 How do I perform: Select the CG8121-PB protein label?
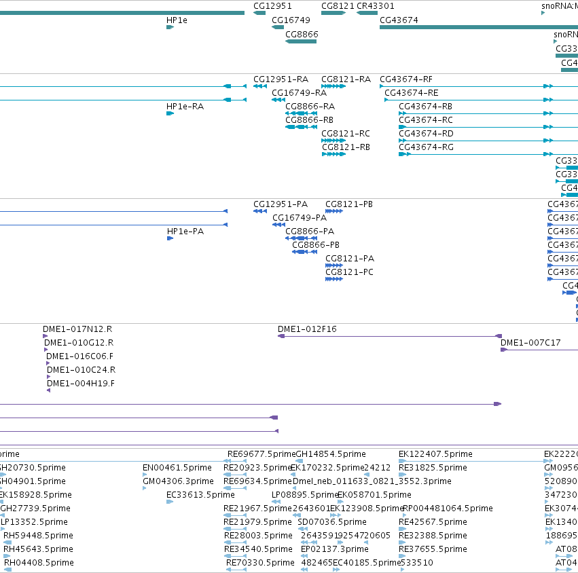coord(348,204)
